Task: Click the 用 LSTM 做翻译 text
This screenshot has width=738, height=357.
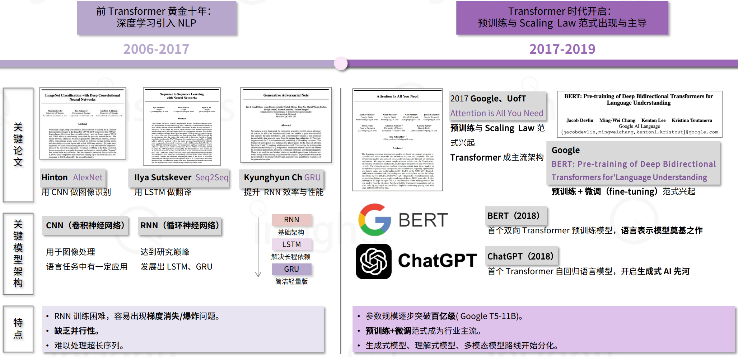Action: [x=163, y=192]
